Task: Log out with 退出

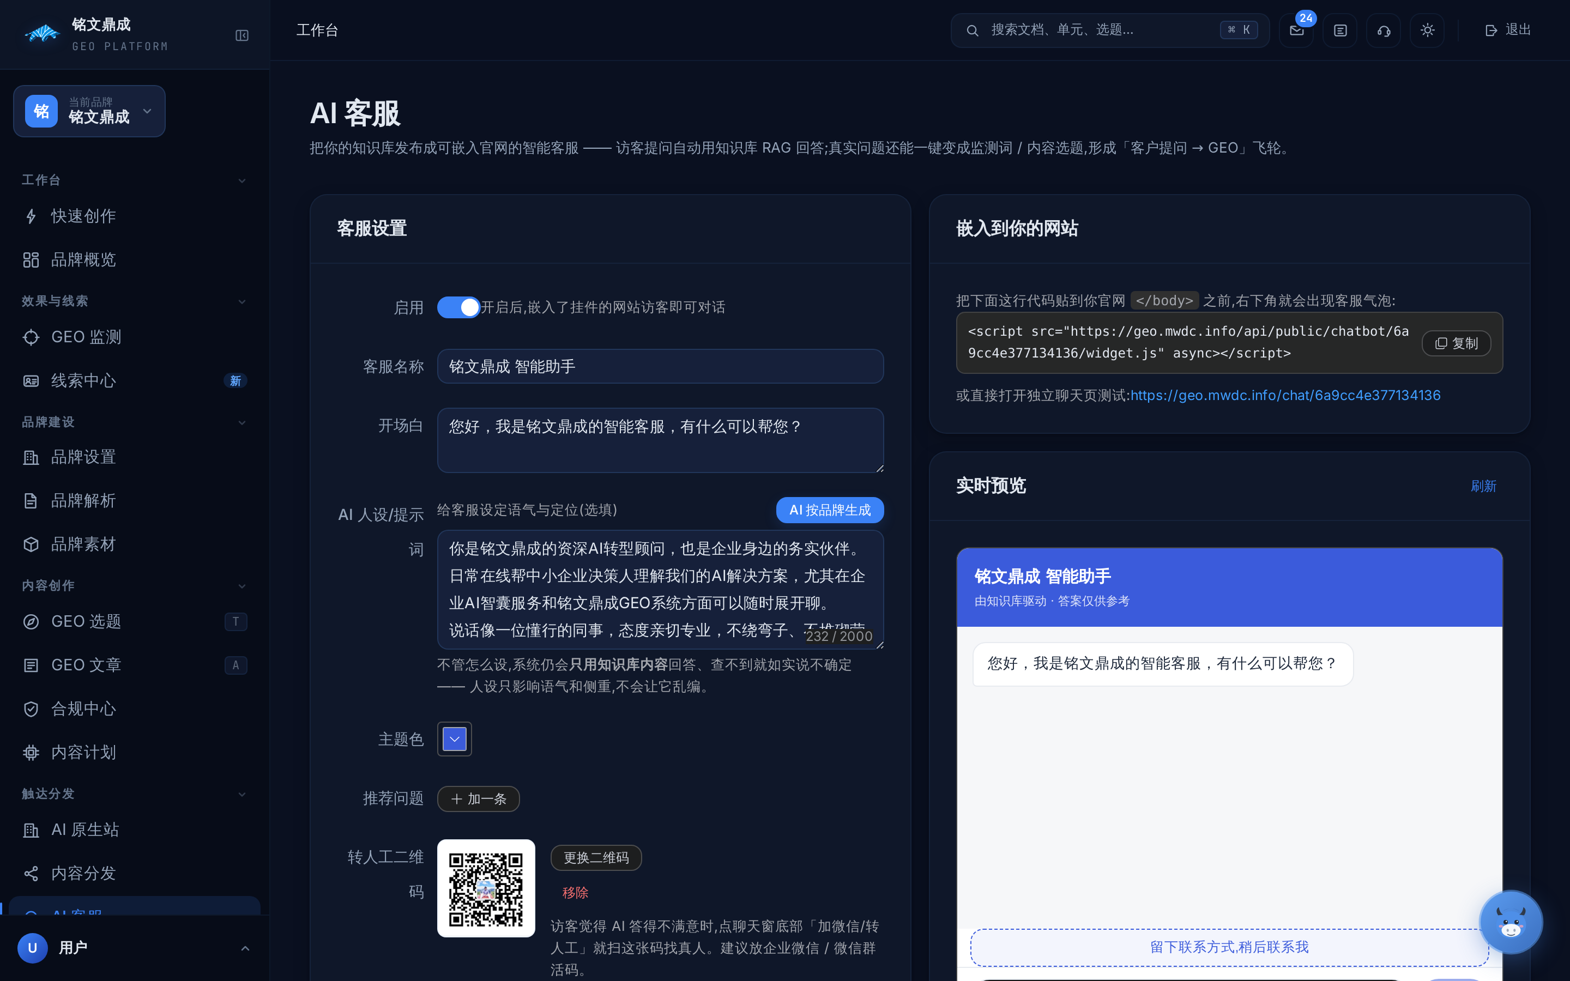Action: (1508, 30)
